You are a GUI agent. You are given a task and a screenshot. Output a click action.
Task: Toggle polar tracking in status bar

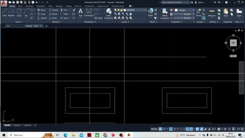(x=175, y=129)
